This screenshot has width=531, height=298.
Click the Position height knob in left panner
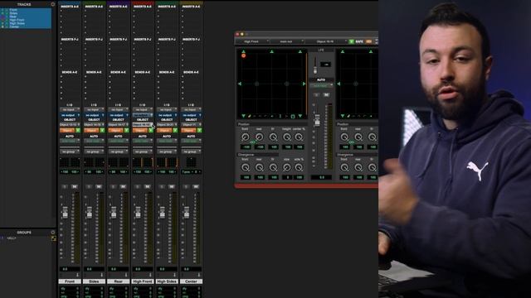point(287,137)
